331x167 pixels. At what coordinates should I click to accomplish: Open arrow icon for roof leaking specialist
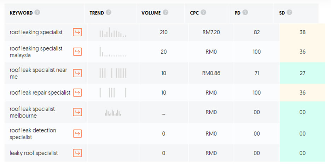tap(77, 32)
